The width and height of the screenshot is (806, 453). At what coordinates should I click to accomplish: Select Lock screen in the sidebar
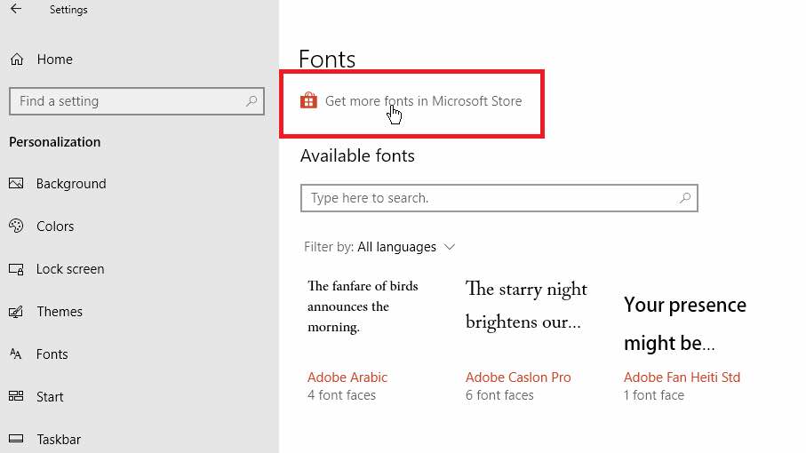(x=70, y=269)
